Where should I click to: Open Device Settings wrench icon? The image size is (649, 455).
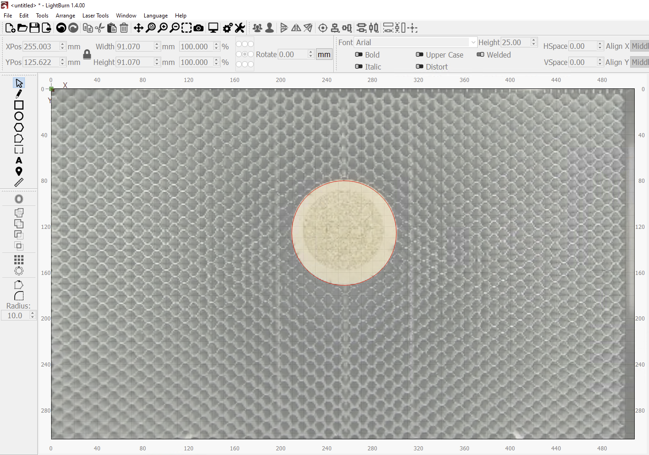(x=240, y=28)
